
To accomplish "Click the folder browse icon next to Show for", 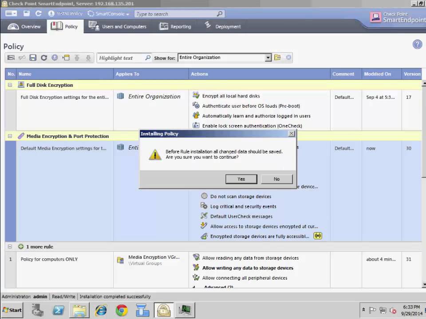I will point(277,58).
